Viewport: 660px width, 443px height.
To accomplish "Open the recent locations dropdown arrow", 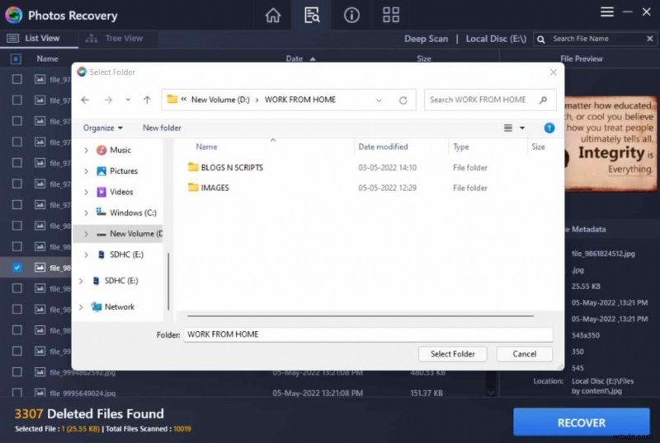I will pos(128,100).
